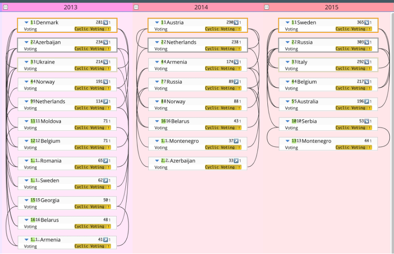This screenshot has width=394, height=254.
Task: Click the trend icon beside Azerbaijan's 33 score
Action: (236, 161)
